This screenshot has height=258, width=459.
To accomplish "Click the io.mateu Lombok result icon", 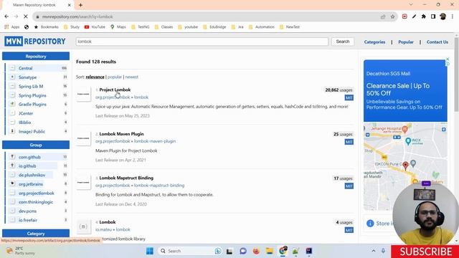I will [x=83, y=226].
